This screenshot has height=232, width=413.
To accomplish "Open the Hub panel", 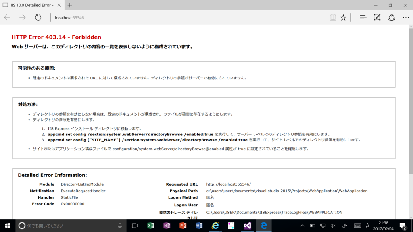I will coord(363,17).
